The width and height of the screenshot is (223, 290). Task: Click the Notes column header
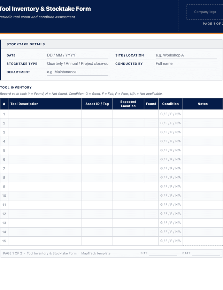pos(203,104)
